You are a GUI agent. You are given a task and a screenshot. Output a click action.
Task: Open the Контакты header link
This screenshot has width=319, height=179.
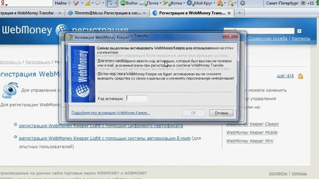(301, 38)
